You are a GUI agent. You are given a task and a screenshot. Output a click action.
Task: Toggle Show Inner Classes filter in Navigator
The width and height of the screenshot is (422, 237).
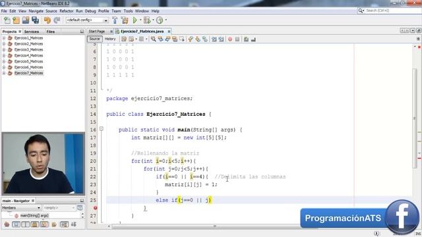pos(44,224)
